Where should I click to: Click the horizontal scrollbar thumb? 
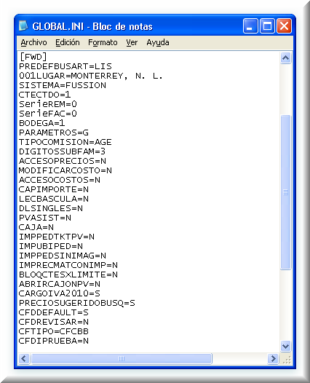pyautogui.click(x=122, y=358)
